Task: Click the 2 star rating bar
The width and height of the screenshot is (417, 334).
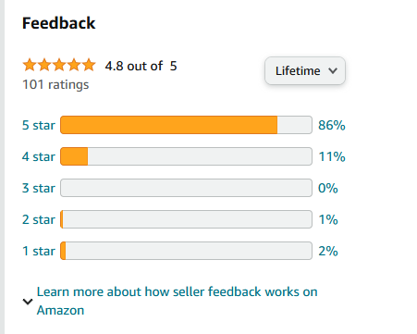Action: click(x=186, y=219)
